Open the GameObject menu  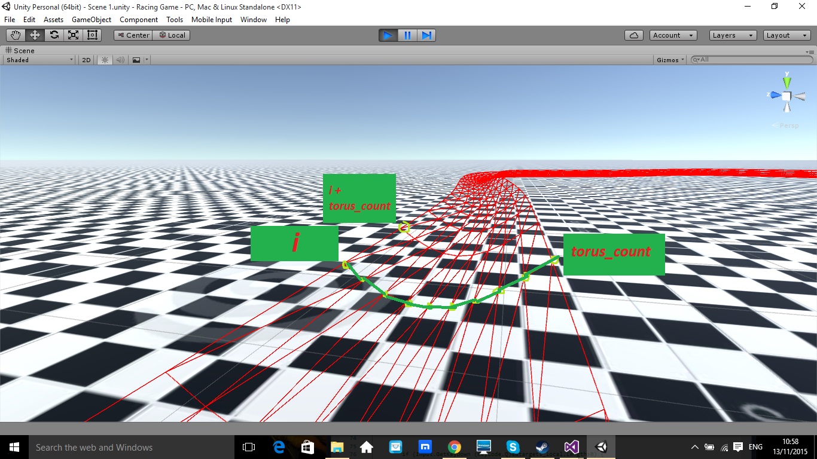[x=92, y=20]
